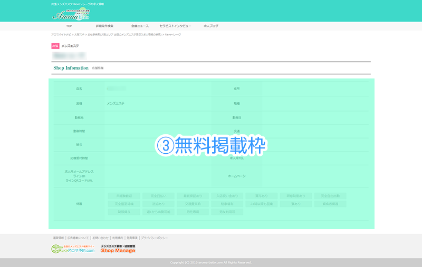Open 詳細条件検索 in the navigation bar
The width and height of the screenshot is (422, 267).
click(104, 26)
